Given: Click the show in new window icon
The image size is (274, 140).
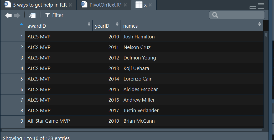Looking at the screenshot, I should (32, 15).
